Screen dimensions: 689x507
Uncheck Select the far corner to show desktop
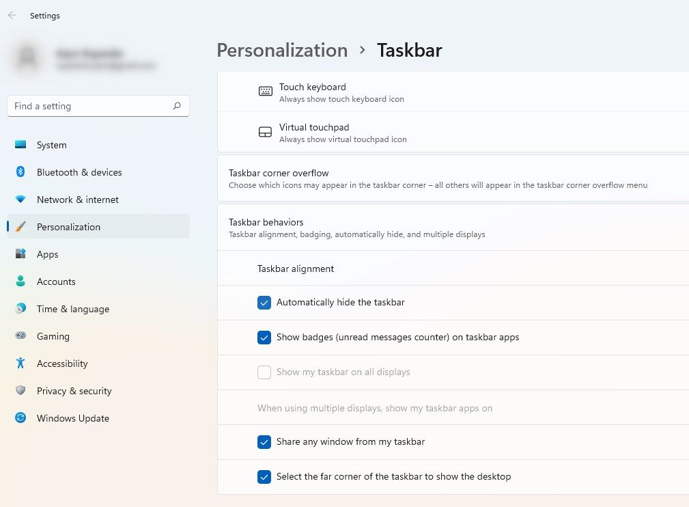click(264, 477)
